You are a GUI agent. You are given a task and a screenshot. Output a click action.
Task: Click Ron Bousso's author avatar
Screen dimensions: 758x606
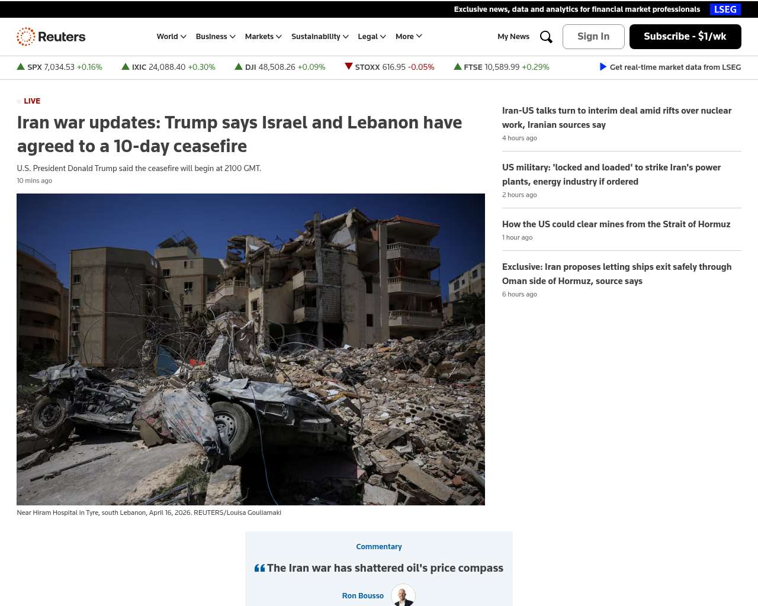[403, 595]
